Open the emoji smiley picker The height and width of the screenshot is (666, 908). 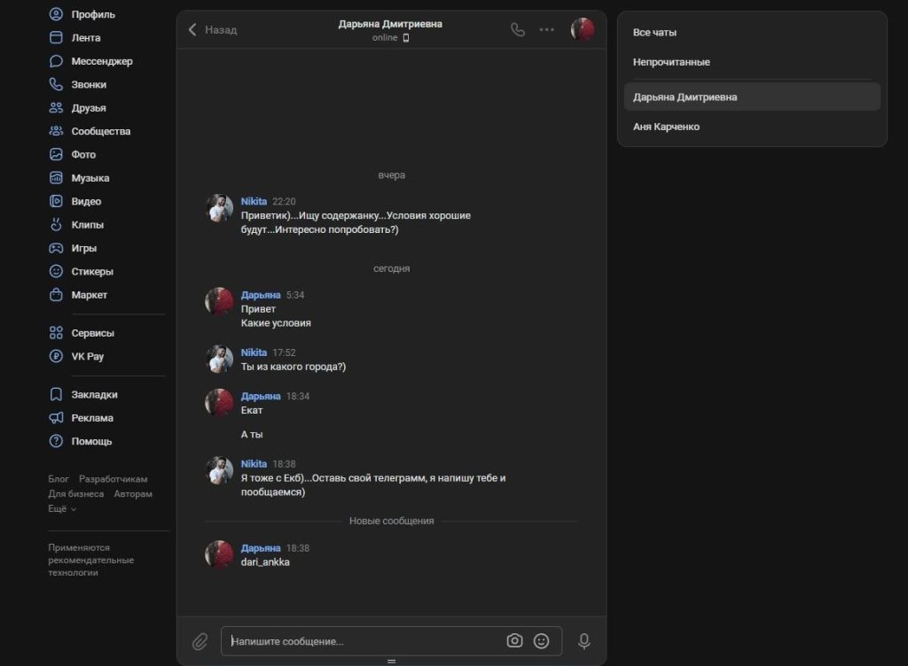[541, 641]
